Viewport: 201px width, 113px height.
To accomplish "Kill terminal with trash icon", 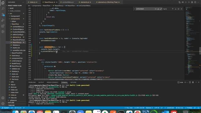I will click(193, 82).
